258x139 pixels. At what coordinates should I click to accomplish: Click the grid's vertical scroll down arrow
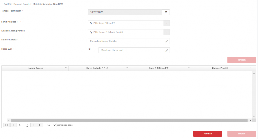(254, 117)
